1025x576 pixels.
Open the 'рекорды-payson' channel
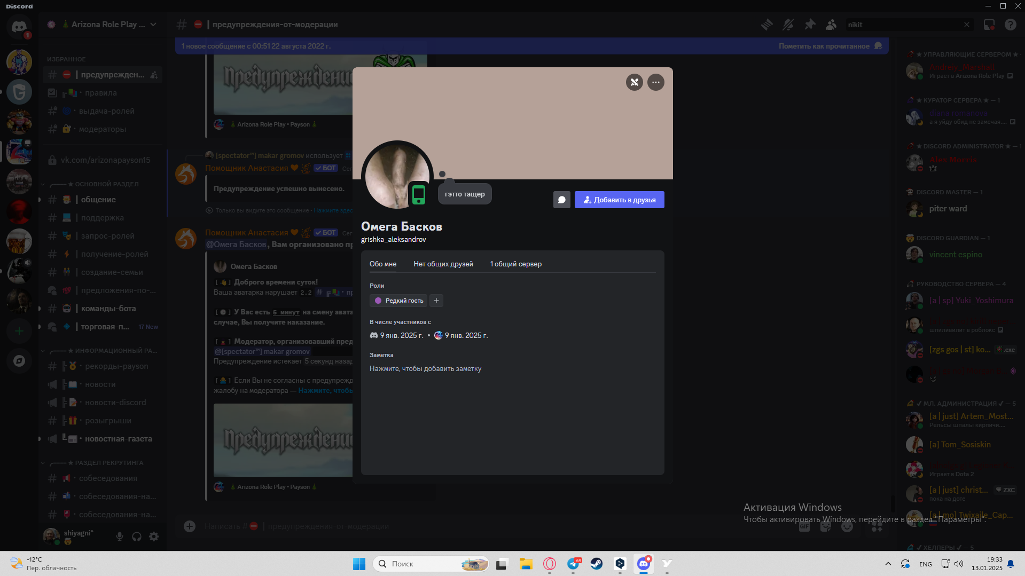coord(103,366)
